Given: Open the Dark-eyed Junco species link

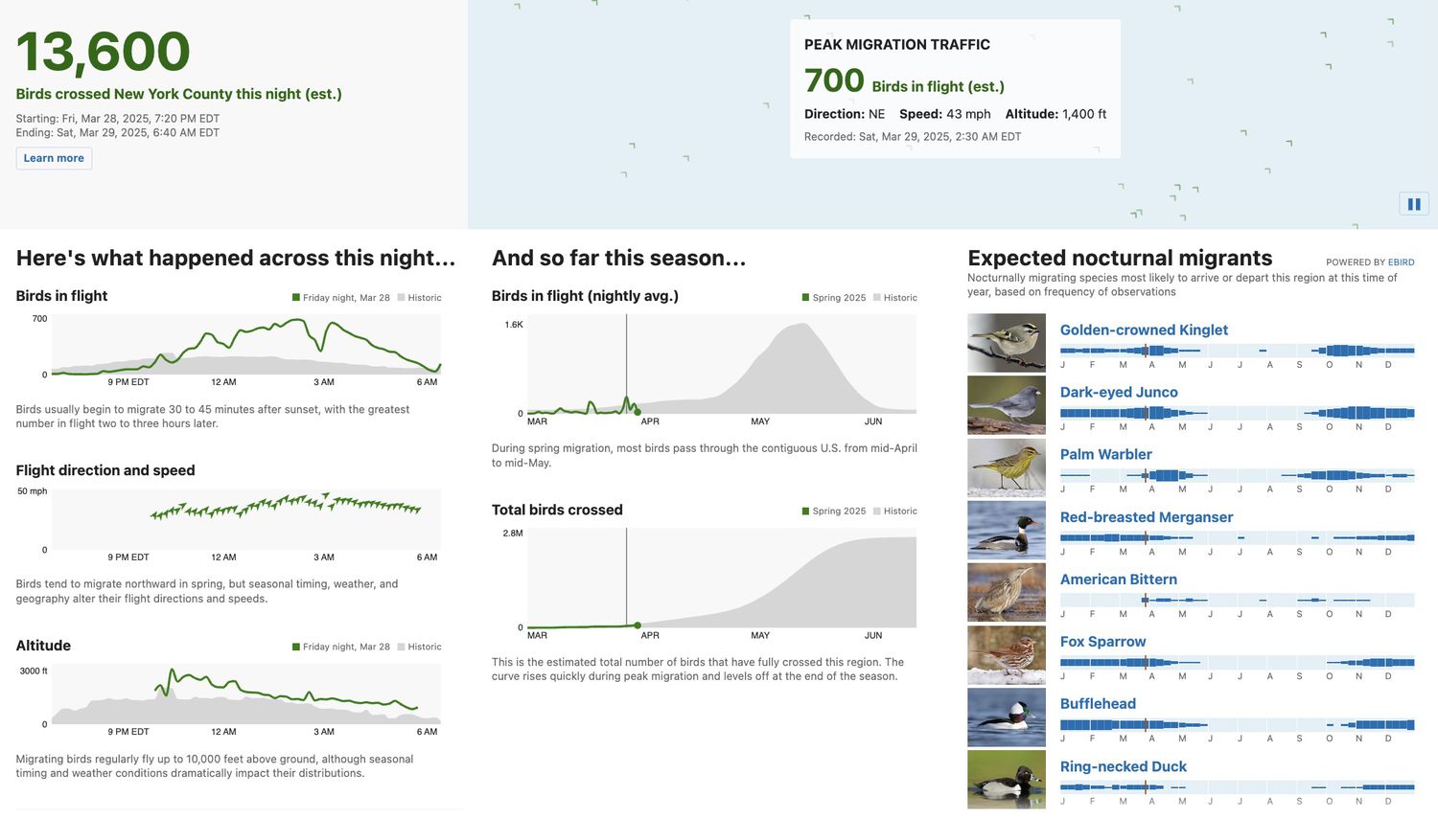Looking at the screenshot, I should (x=1117, y=392).
